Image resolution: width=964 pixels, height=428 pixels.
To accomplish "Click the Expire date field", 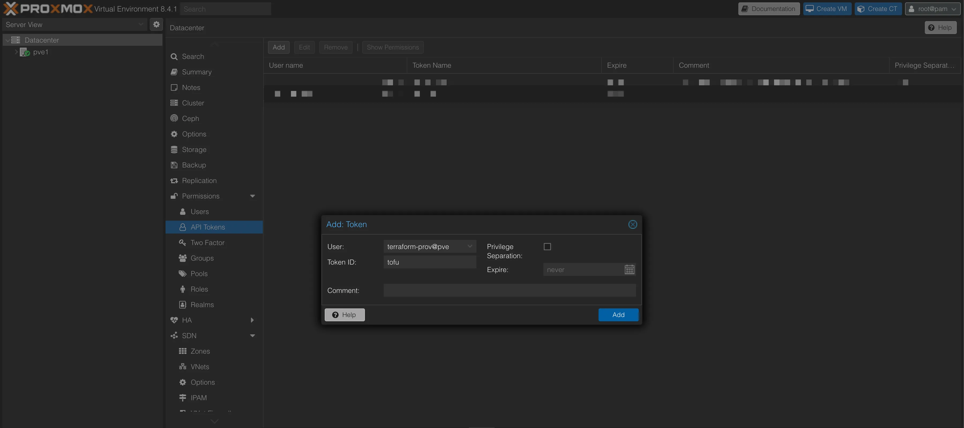I will pos(584,270).
